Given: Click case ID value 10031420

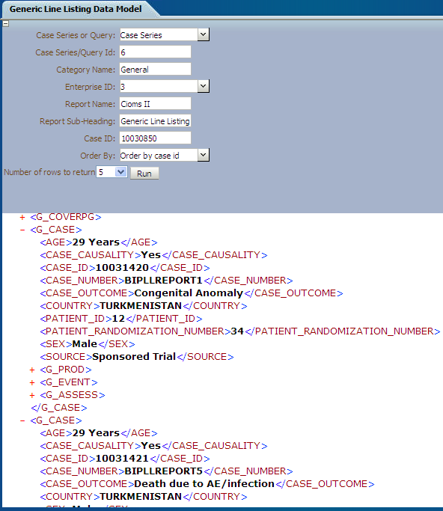Looking at the screenshot, I should click(x=122, y=268).
